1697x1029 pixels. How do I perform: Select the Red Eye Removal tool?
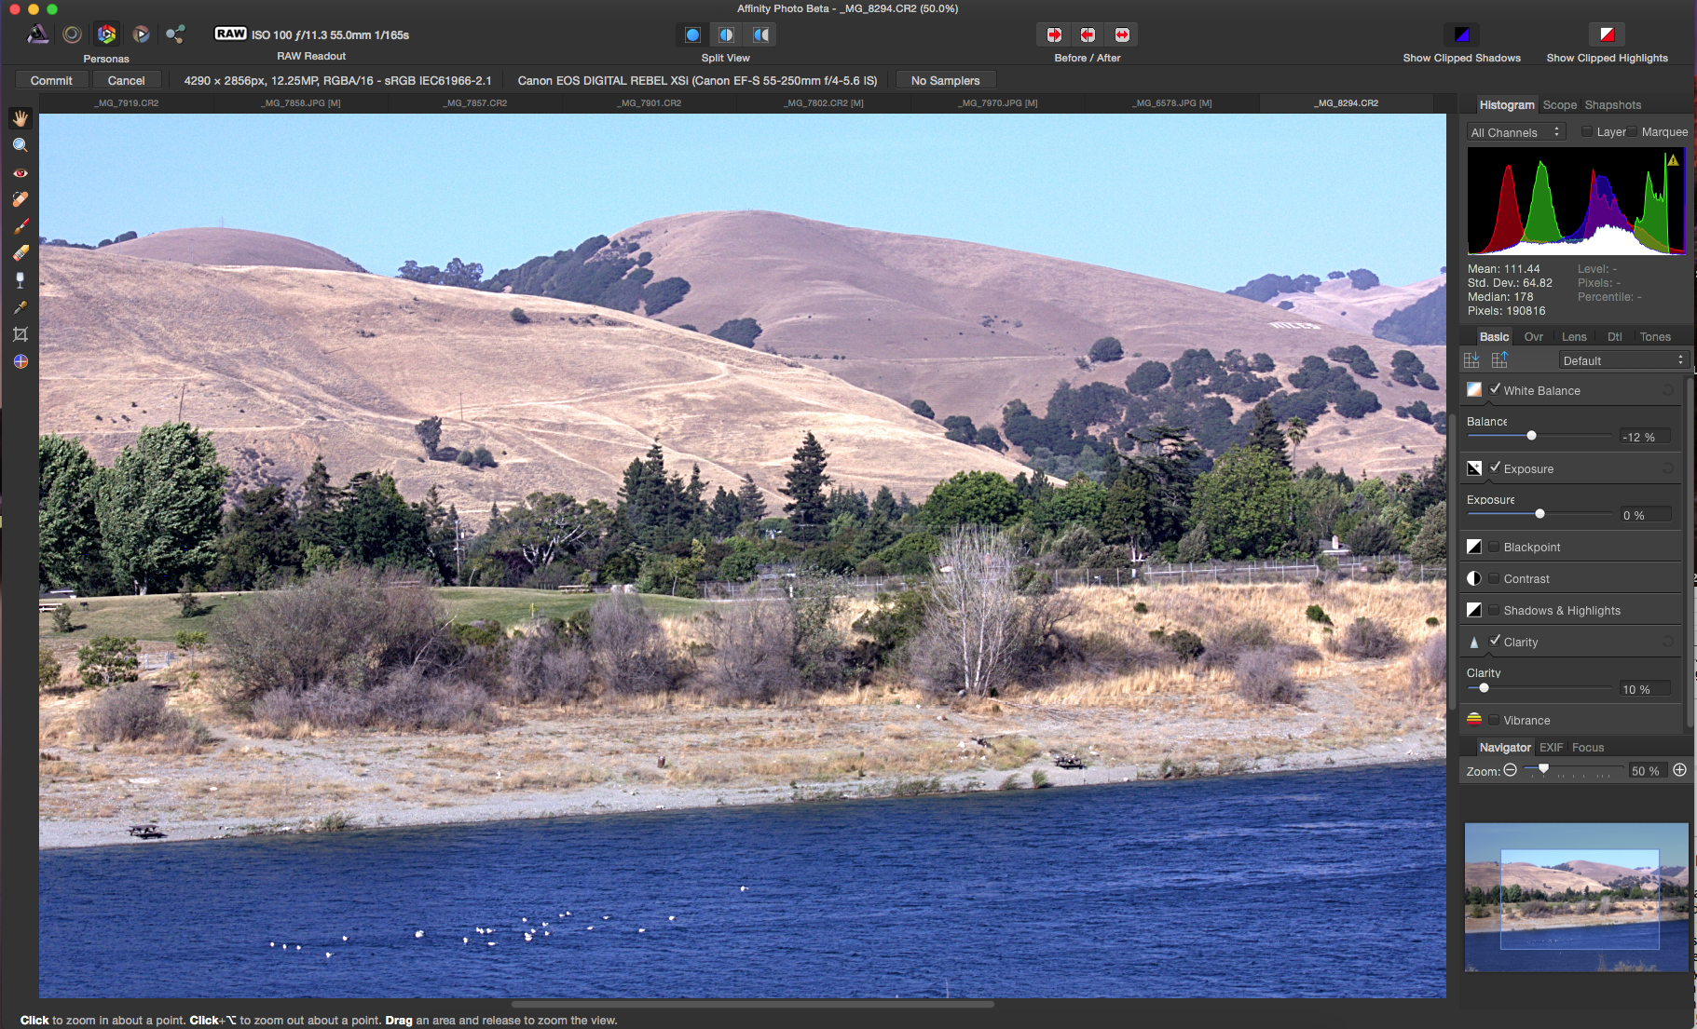coord(21,172)
